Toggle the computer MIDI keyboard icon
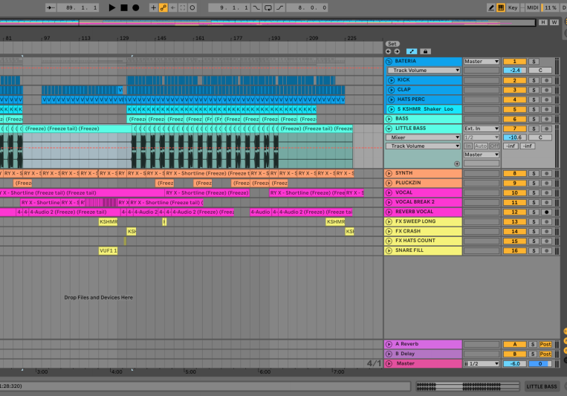Screen dimensions: 567x396 [500, 7]
